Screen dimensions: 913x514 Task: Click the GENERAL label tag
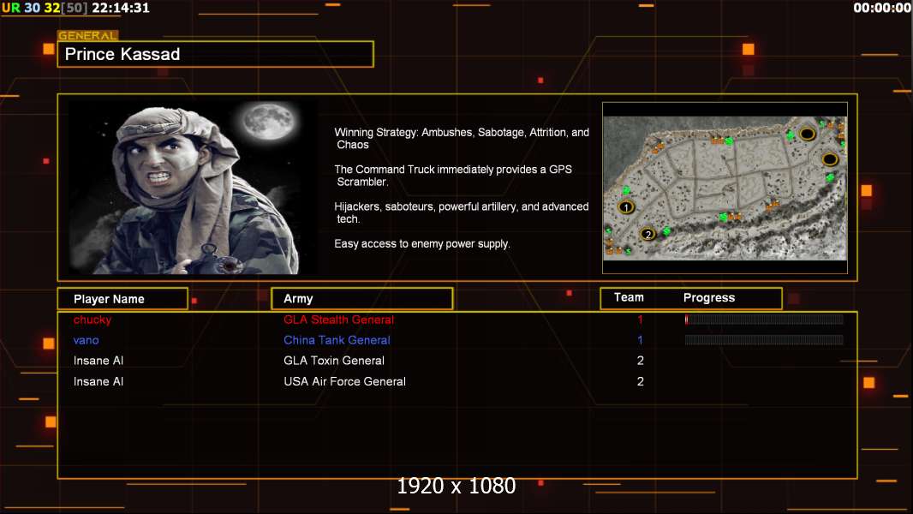pyautogui.click(x=88, y=35)
